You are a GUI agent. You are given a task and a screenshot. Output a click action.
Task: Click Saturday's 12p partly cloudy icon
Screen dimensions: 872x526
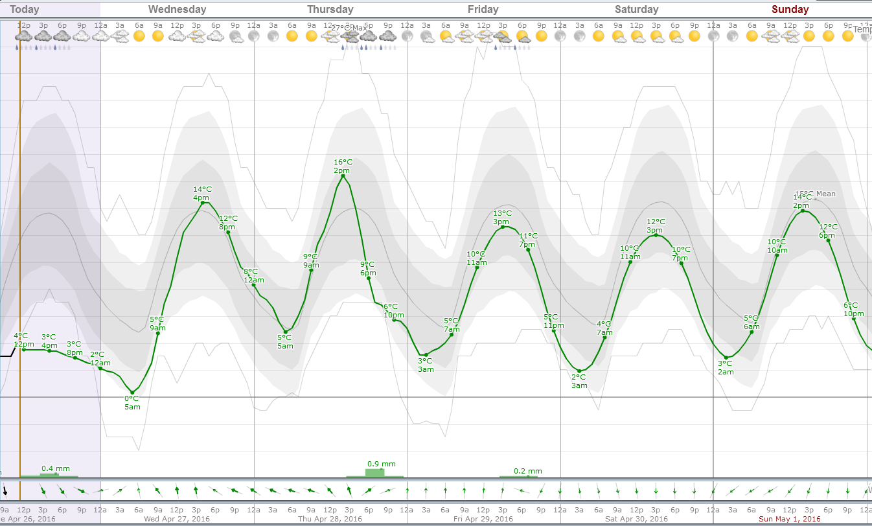click(x=637, y=37)
